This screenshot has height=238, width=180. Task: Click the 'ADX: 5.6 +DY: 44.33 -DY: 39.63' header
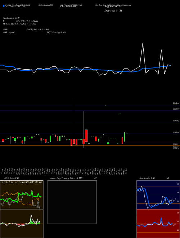tap(22, 182)
